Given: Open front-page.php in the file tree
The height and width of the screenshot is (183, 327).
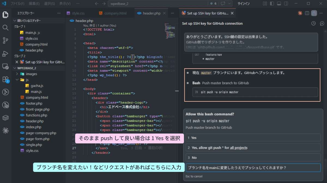Looking at the screenshot, I should tap(38, 109).
